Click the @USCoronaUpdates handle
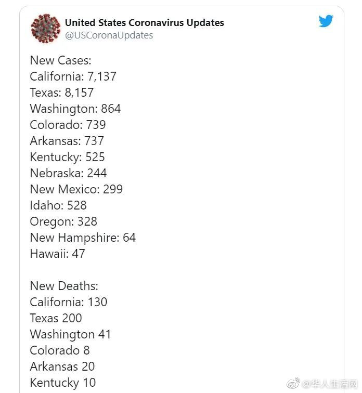Viewport: 362px width, 393px height. point(109,35)
